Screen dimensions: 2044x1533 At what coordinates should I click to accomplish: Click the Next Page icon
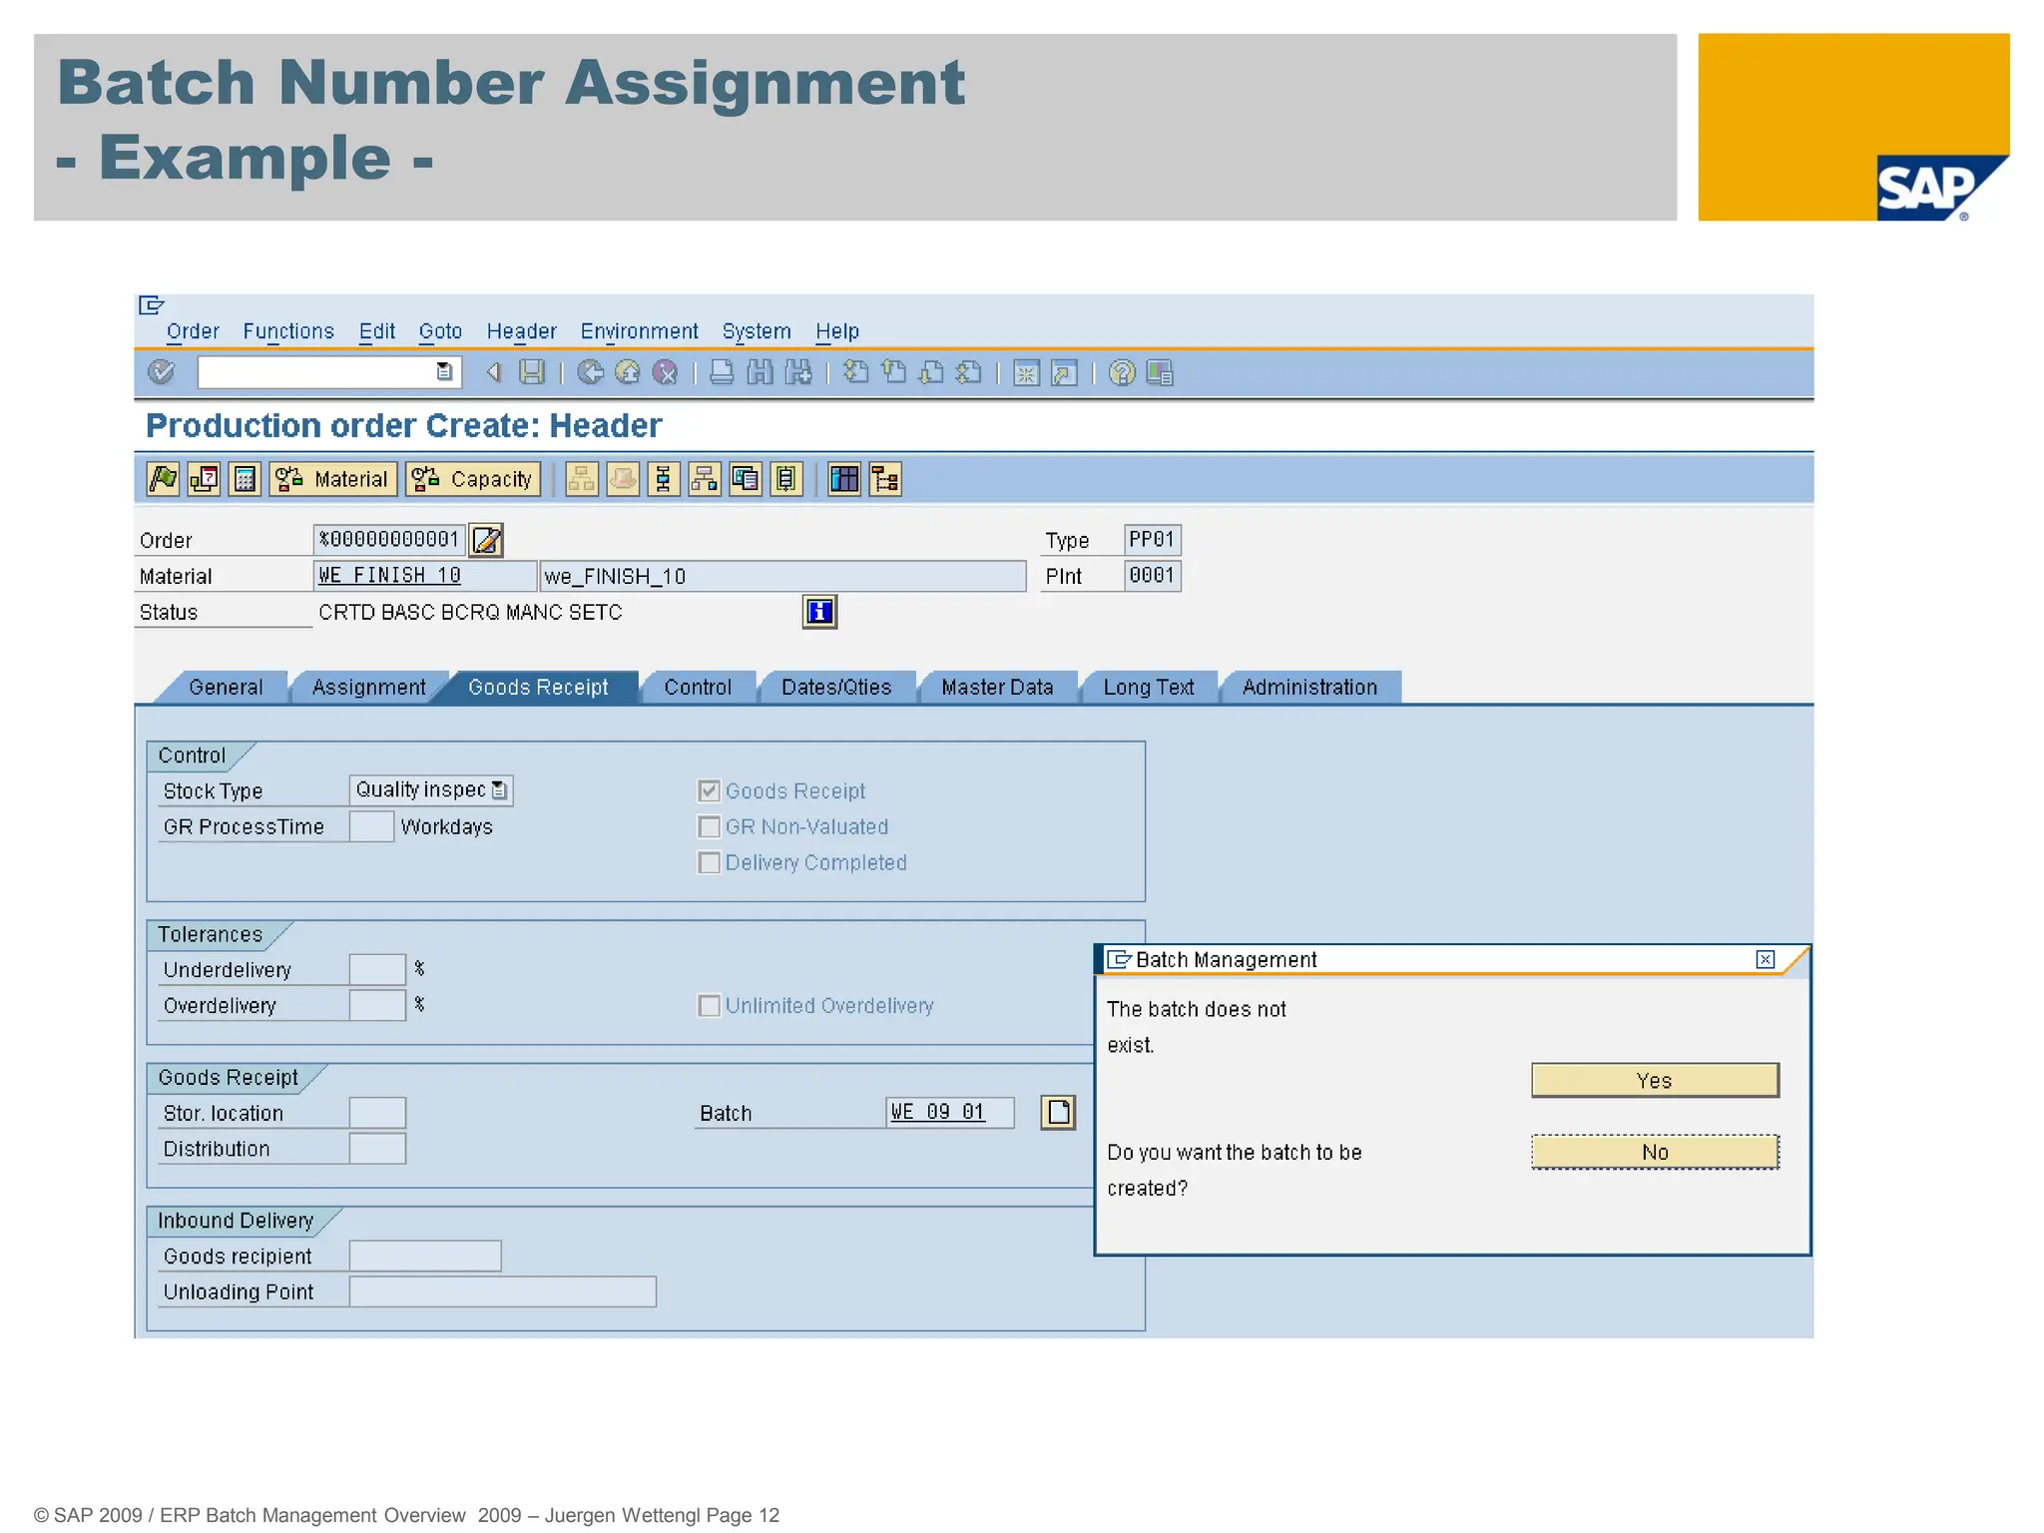coord(931,372)
